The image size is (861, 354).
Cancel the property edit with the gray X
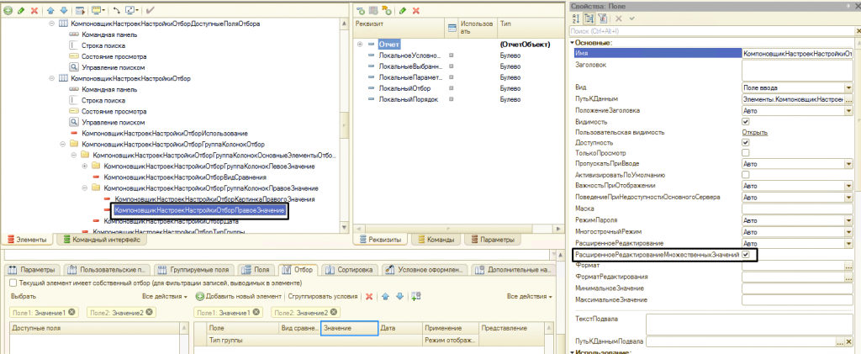tap(618, 18)
